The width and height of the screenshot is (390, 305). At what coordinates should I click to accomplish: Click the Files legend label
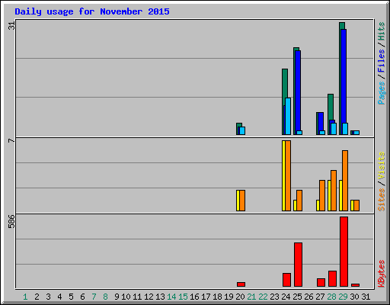381,61
